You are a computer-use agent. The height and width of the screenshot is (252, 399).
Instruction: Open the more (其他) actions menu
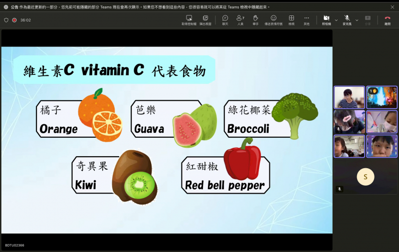(307, 20)
